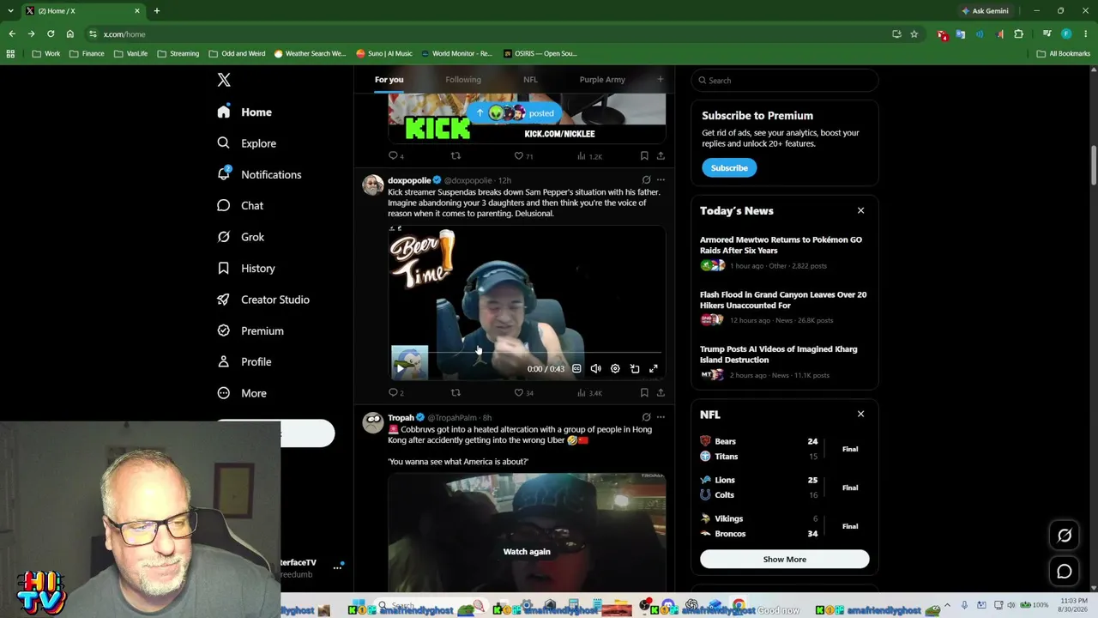
Task: Open the Chrome media control icon
Action: (1047, 34)
